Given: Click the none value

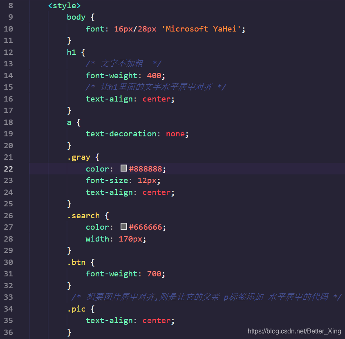Looking at the screenshot, I should (175, 134).
